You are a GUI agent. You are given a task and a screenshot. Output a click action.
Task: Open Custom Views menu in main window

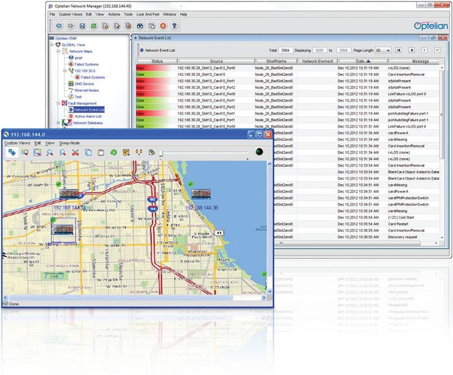click(71, 14)
